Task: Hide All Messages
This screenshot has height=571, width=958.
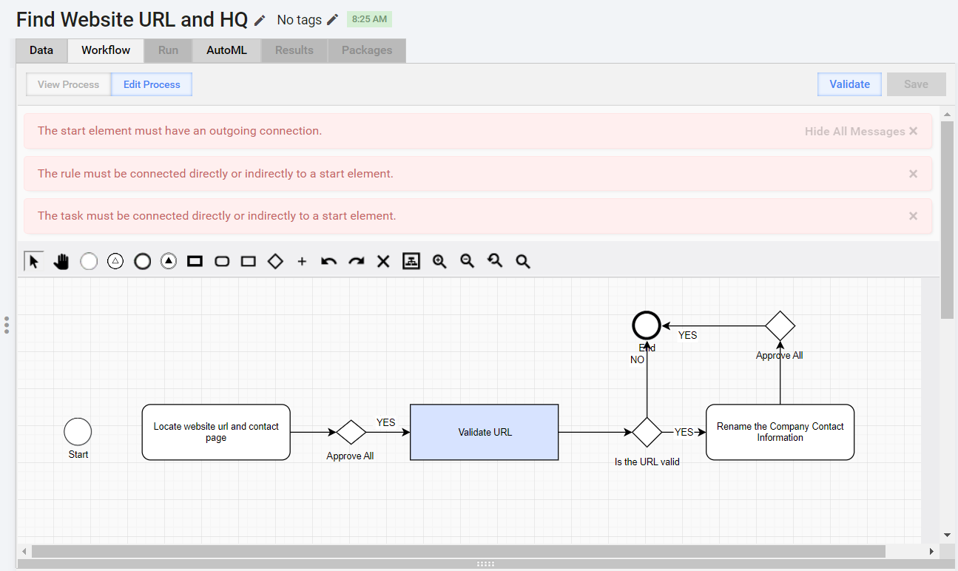Action: pos(862,131)
